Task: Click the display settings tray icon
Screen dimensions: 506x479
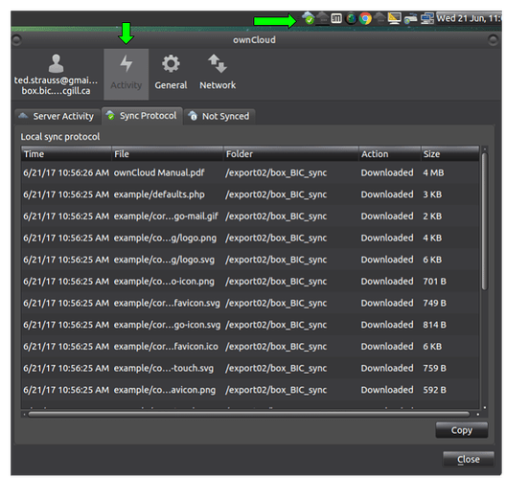Action: [x=394, y=18]
